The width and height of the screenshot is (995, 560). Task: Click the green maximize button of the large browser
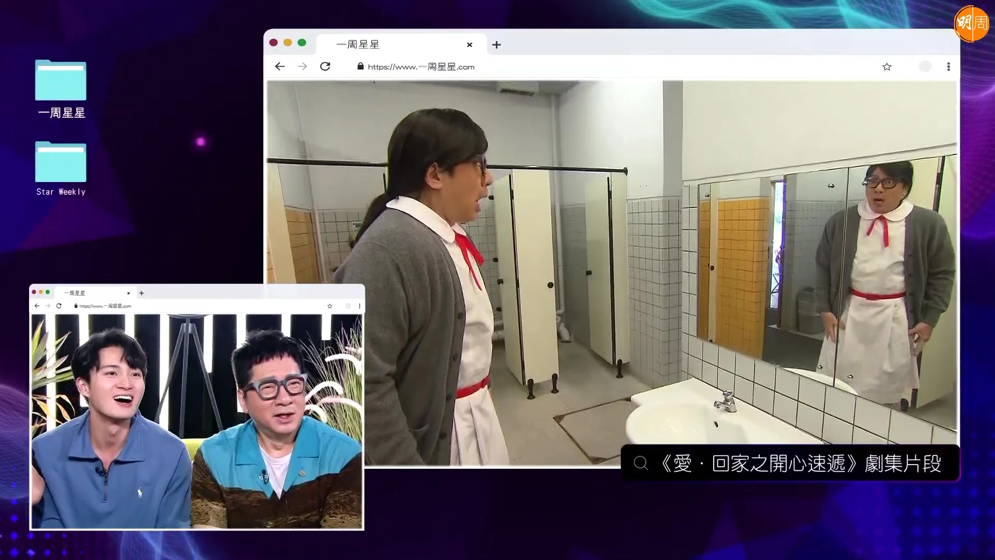302,43
